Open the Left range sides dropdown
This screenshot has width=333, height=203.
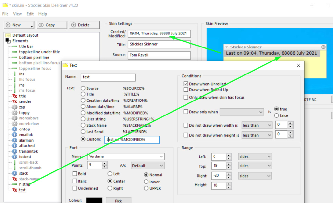[255, 157]
